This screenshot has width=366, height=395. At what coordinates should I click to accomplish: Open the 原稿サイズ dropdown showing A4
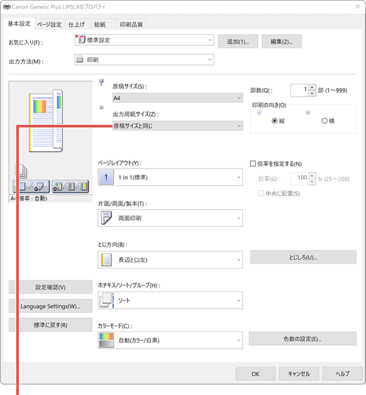pos(178,98)
